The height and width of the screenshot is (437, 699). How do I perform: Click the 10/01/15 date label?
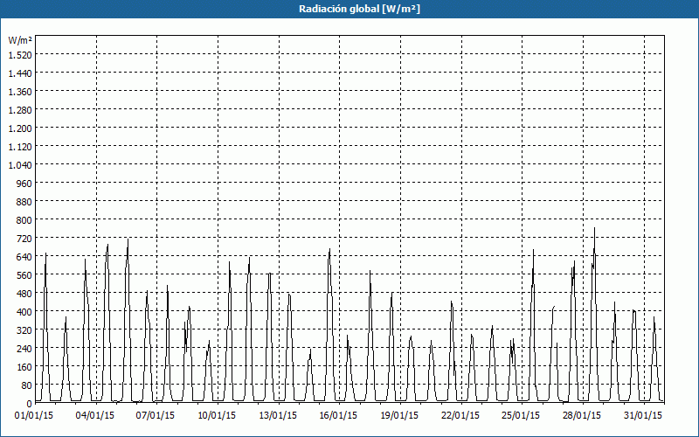point(217,416)
